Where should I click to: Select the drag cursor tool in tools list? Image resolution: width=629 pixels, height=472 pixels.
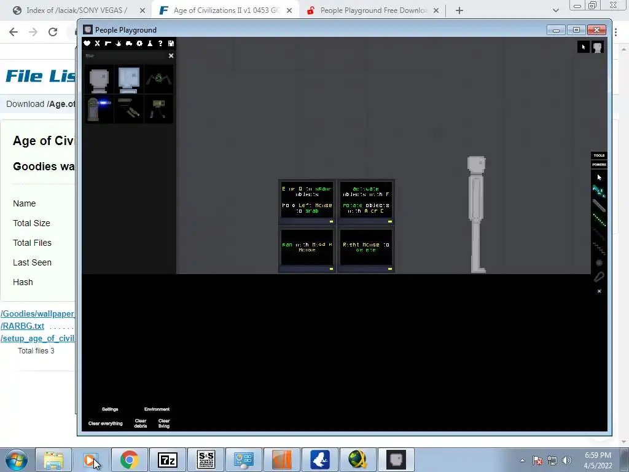tap(599, 177)
